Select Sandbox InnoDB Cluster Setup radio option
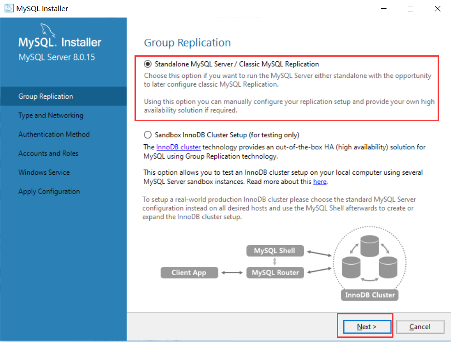The height and width of the screenshot is (342, 451). (147, 135)
